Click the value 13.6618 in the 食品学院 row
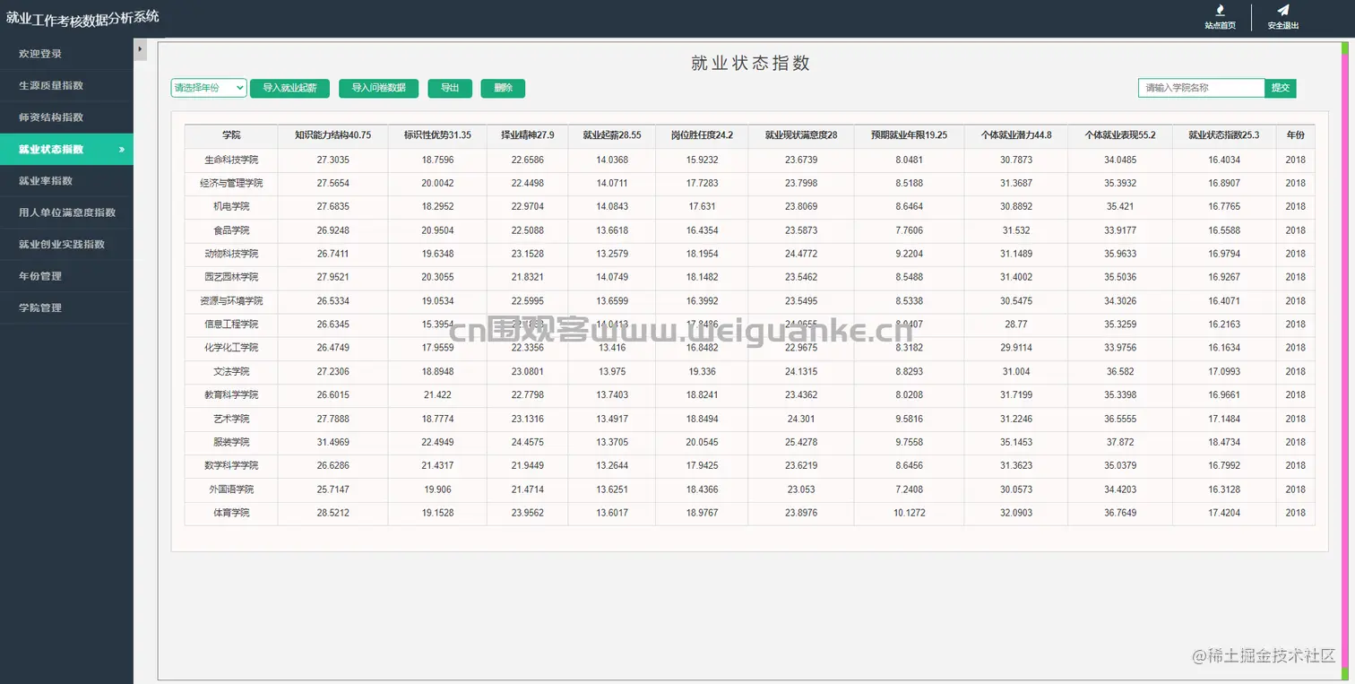1355x684 pixels. click(x=612, y=230)
